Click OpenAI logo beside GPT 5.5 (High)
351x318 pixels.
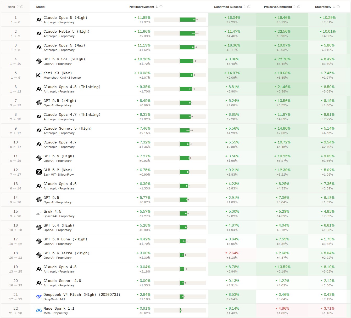(39, 158)
